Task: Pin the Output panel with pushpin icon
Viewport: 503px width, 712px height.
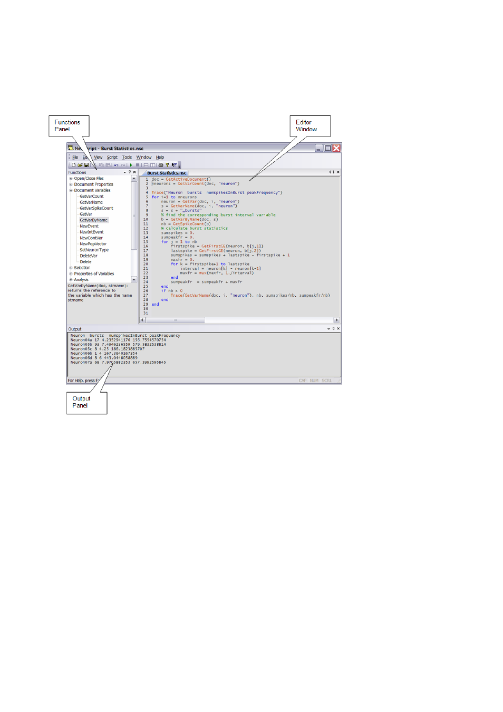Action: [333, 328]
